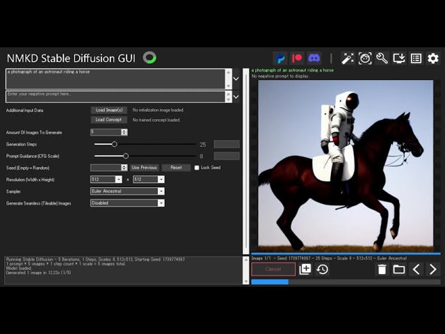
Task: Open the PayPal donation link icon
Action: [280, 58]
